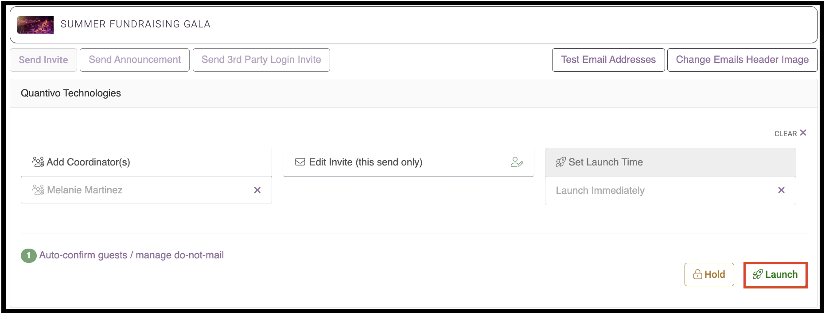
Task: Click the Test Email Addresses button
Action: (608, 60)
